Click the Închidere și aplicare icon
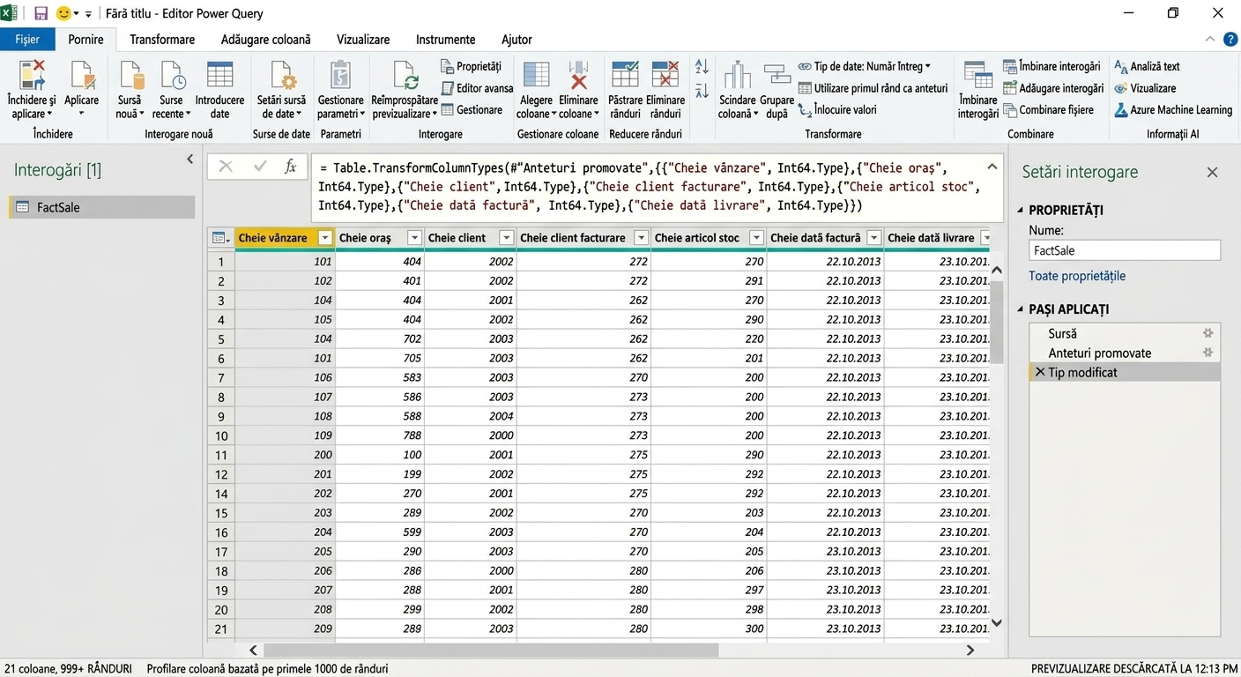 [32, 76]
